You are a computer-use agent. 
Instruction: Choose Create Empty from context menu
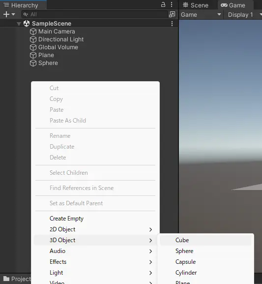pyautogui.click(x=66, y=219)
